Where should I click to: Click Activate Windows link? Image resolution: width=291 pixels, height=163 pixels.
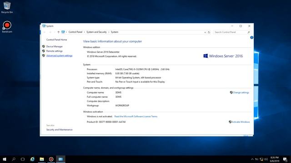pos(241,122)
